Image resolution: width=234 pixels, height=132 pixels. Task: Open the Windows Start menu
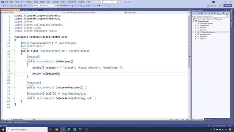tap(3, 129)
